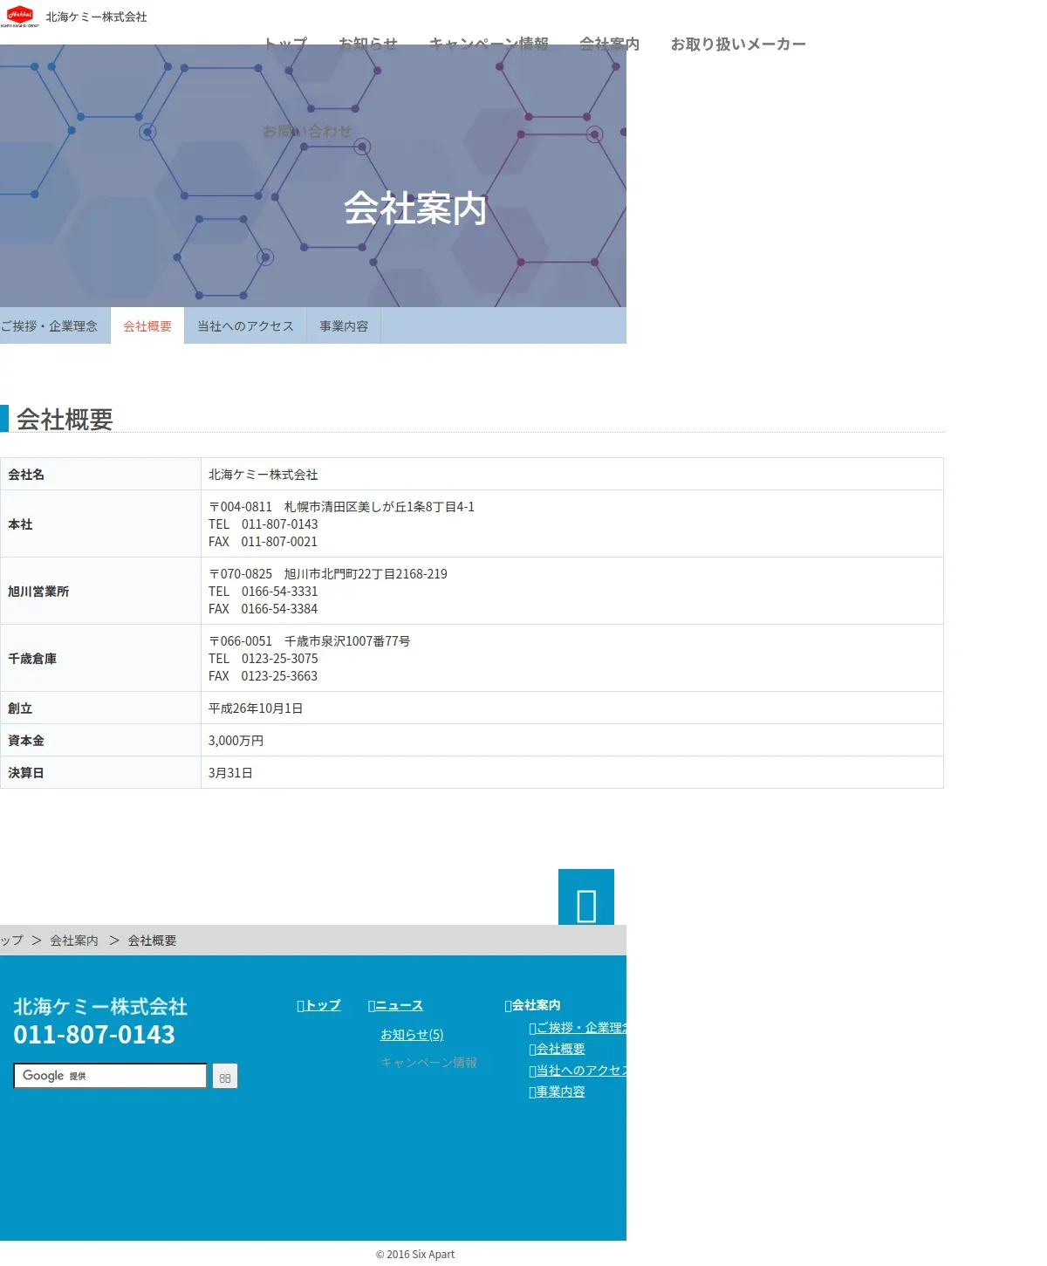Image resolution: width=1047 pixels, height=1266 pixels.
Task: Click the 会社名 table row label
Action: [26, 475]
